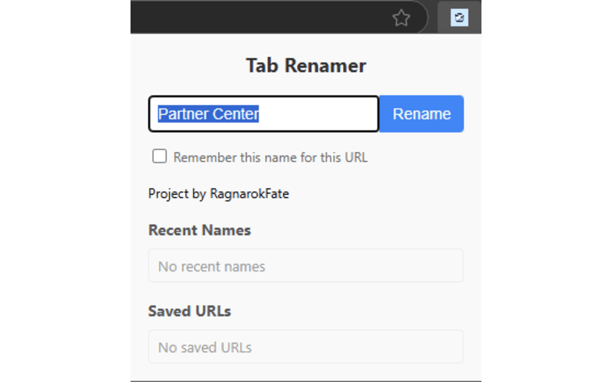The image size is (612, 382).
Task: Click the Tab Renamer popup title
Action: 306,65
